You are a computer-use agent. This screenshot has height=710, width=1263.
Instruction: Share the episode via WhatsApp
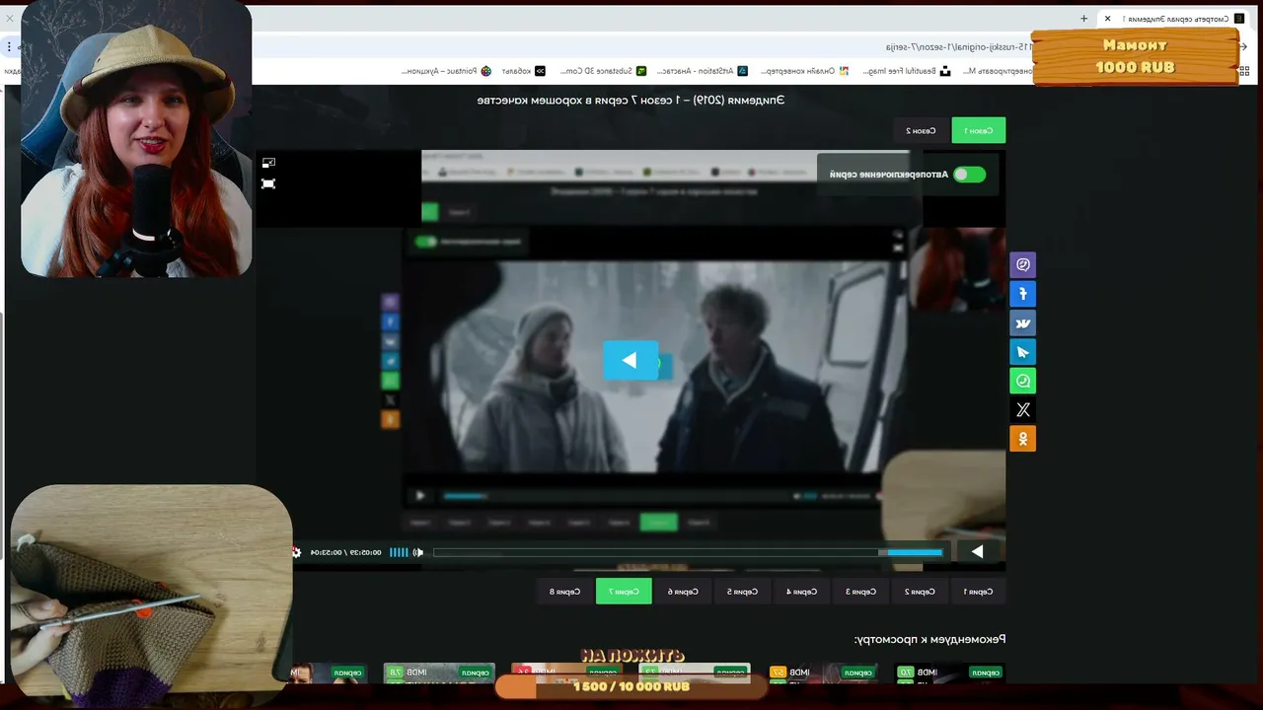coord(1022,381)
